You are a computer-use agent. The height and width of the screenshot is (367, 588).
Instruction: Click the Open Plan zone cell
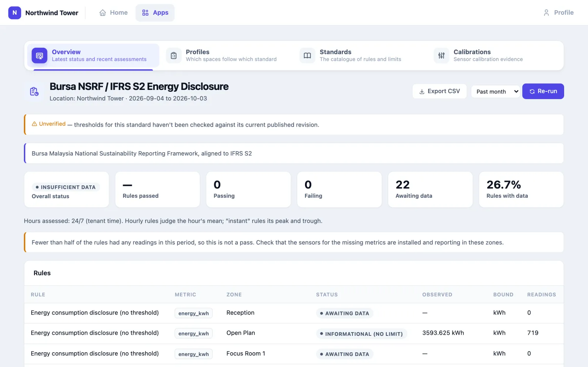[241, 333]
